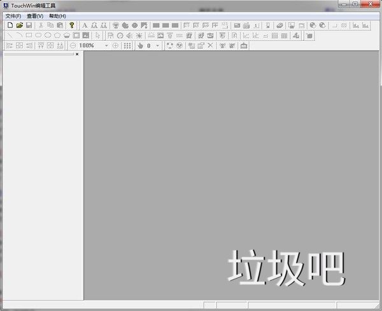Viewport: 382px width, 311px height.
Task: Click the download globe icon
Action: (x=313, y=25)
